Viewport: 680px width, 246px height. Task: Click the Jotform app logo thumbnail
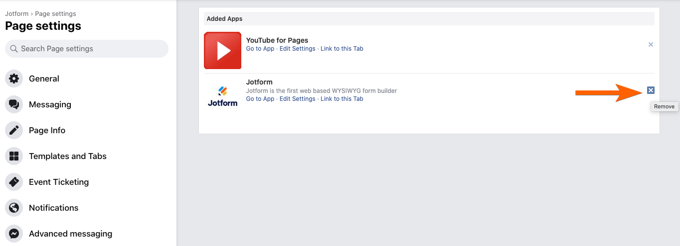(222, 96)
